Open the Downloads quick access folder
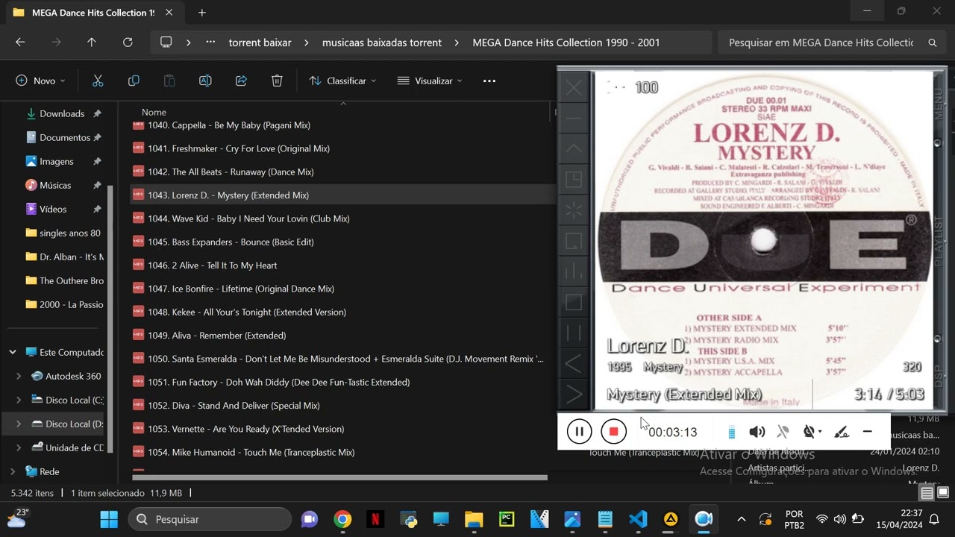The width and height of the screenshot is (955, 537). (x=62, y=113)
